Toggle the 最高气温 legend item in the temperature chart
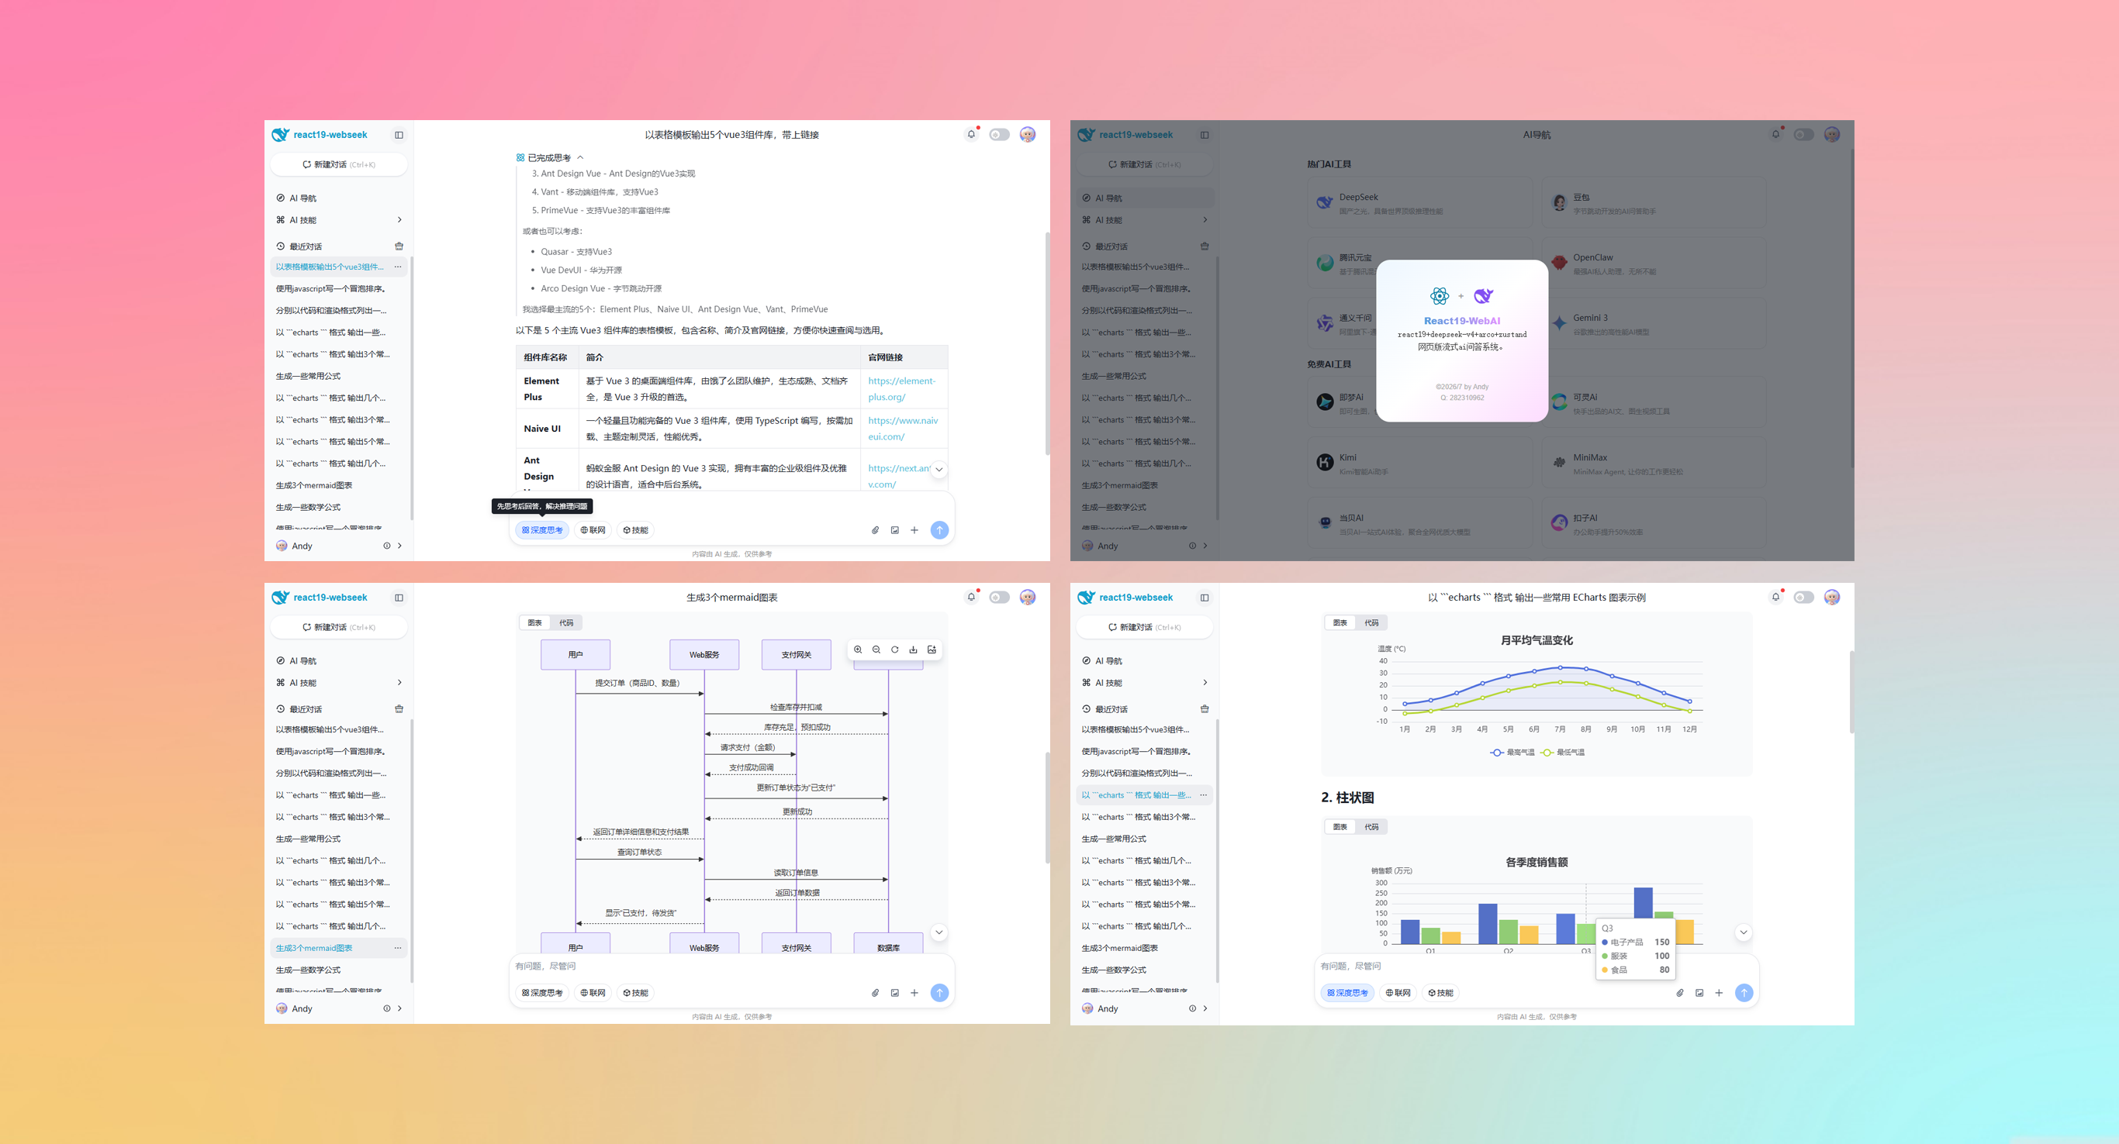 click(1512, 752)
